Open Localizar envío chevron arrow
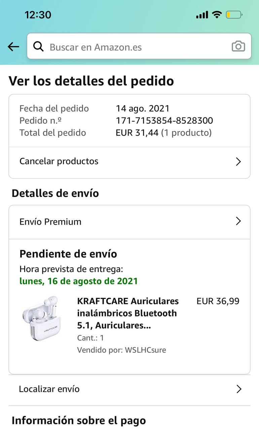The image size is (259, 431). click(x=239, y=389)
